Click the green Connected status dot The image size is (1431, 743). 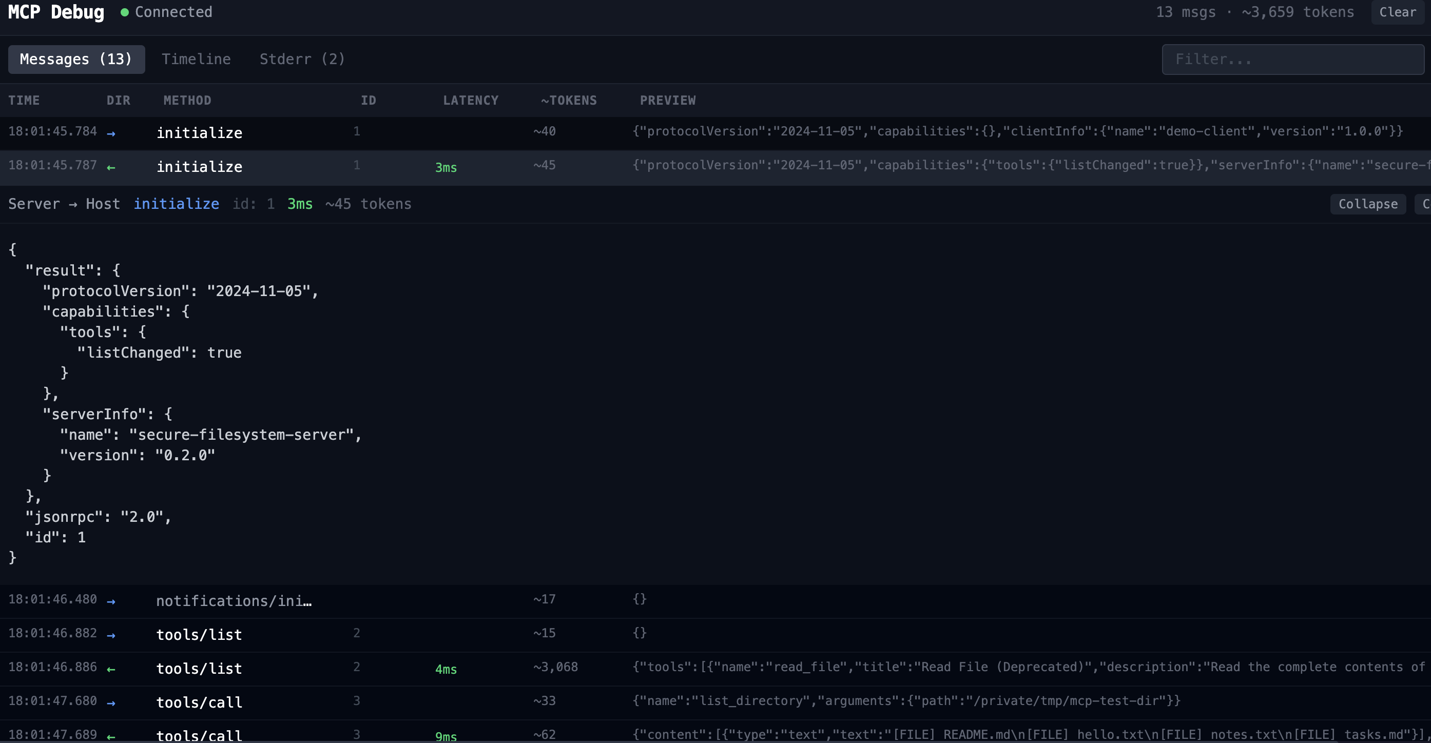(124, 12)
